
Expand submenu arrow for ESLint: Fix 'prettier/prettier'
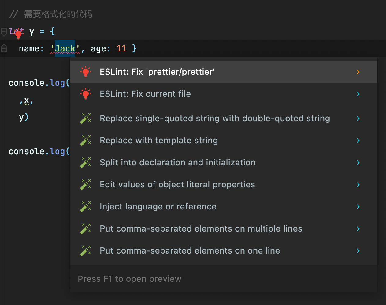358,72
